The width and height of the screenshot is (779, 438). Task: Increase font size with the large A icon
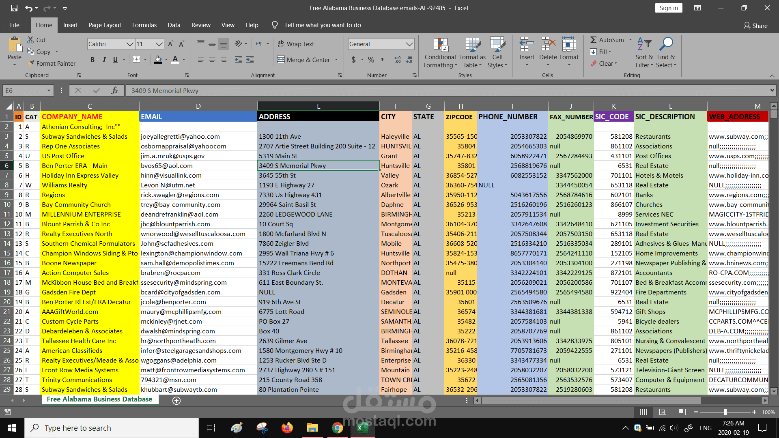[x=170, y=44]
